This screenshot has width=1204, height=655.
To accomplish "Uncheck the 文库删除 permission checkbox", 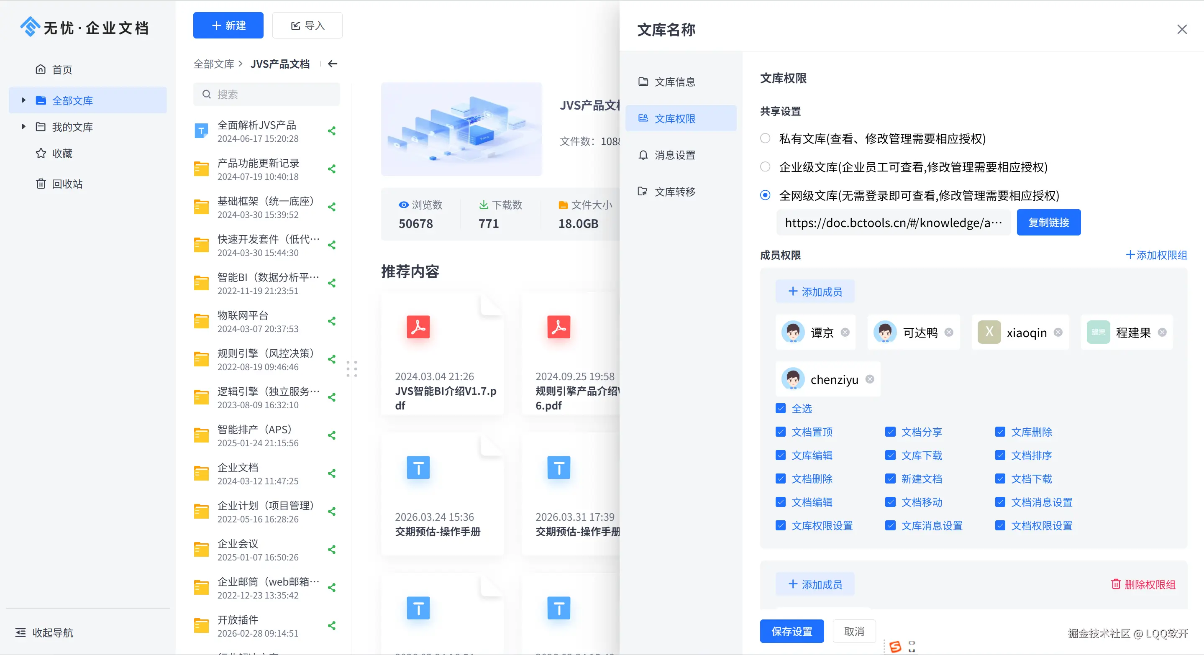I will click(x=1000, y=432).
